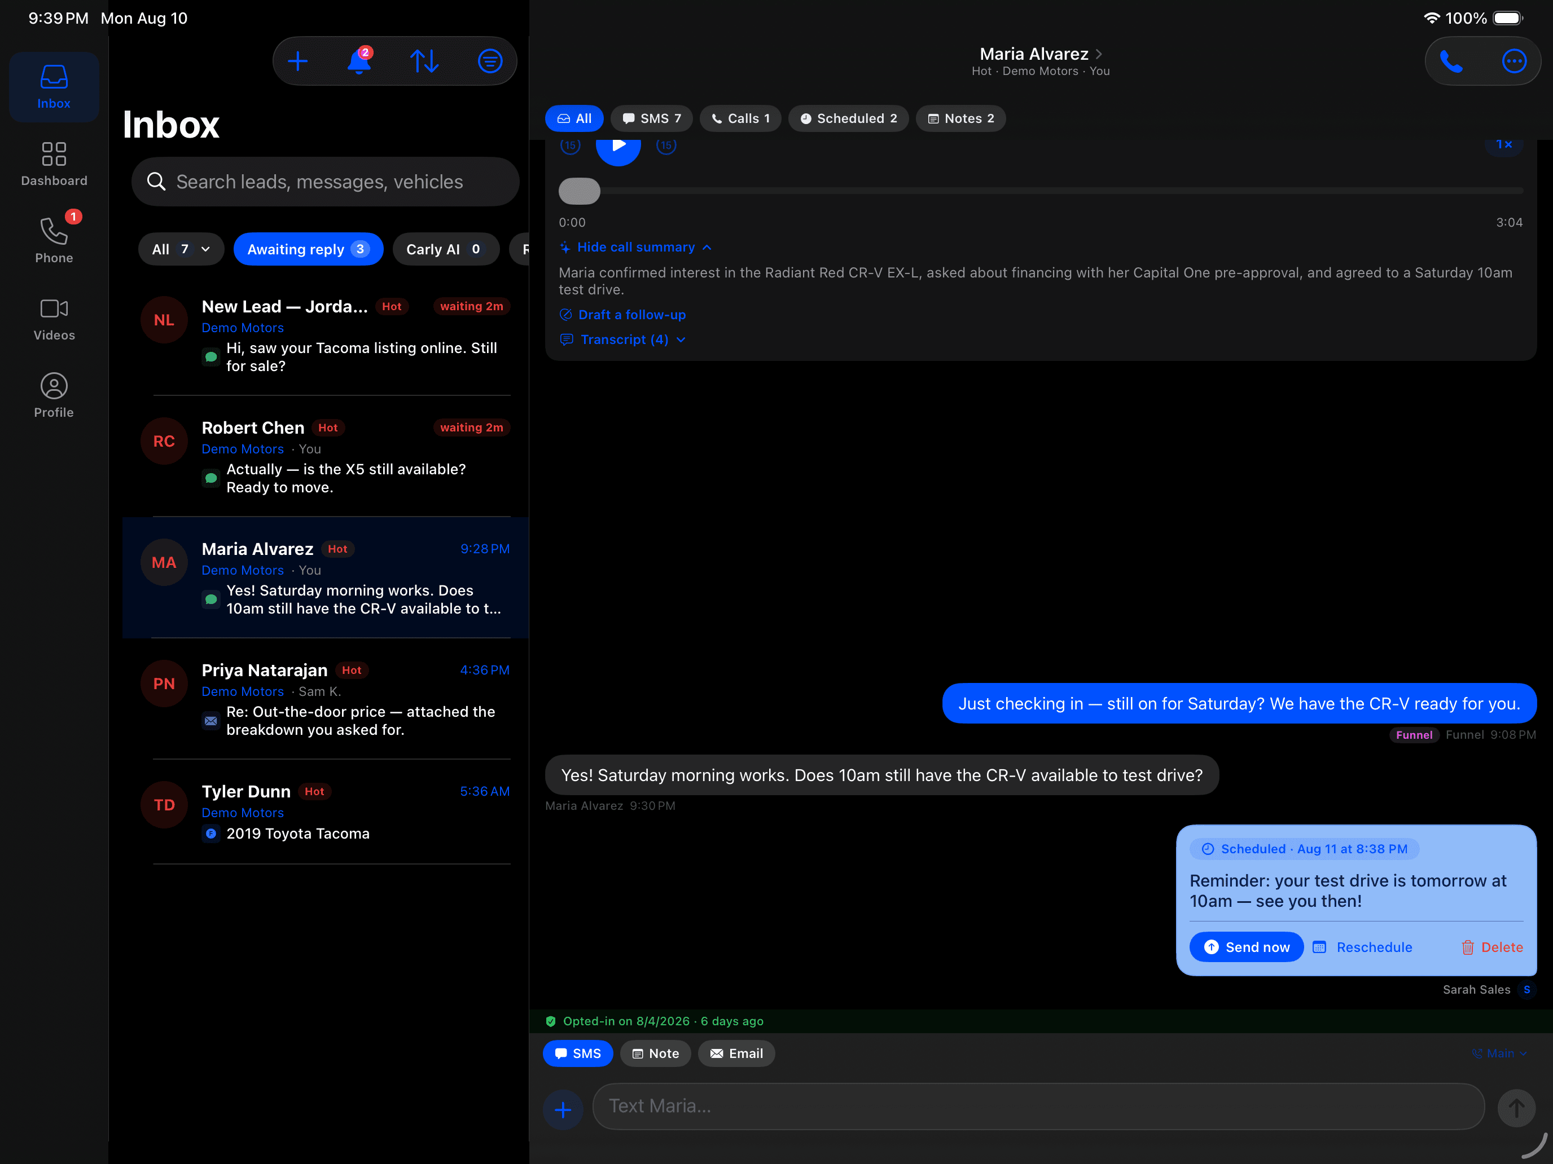Open the Videos sidebar section

pyautogui.click(x=54, y=319)
